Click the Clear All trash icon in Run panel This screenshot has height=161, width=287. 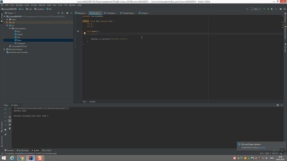10,128
